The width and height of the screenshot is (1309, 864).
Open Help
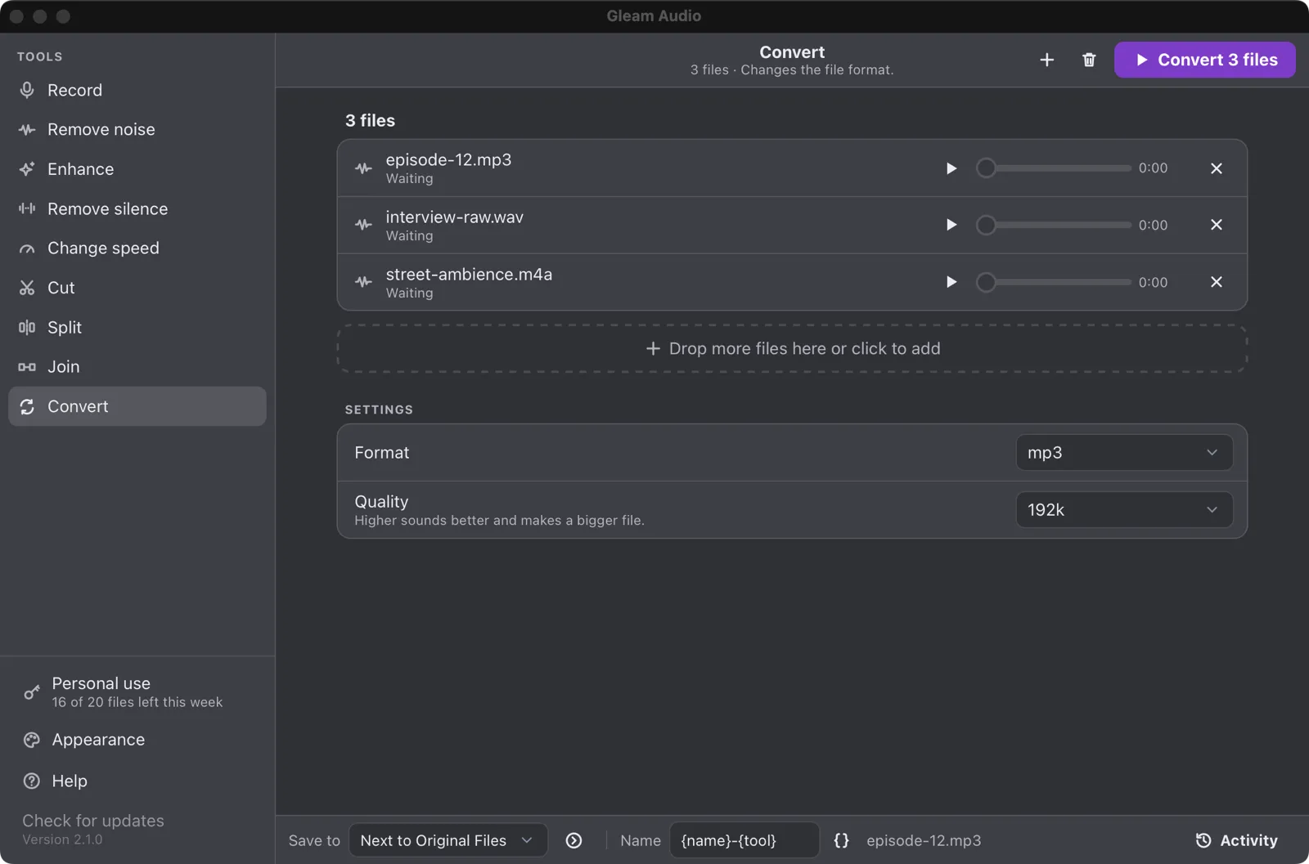point(137,781)
